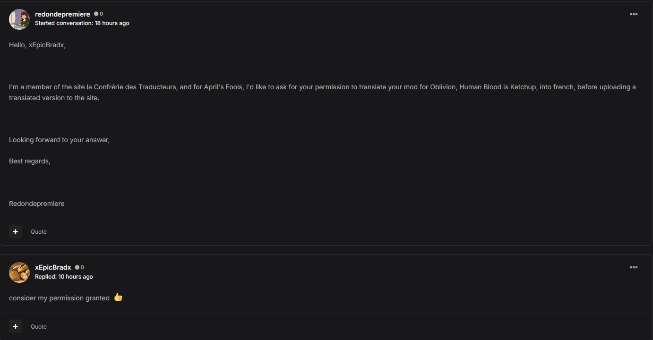The height and width of the screenshot is (340, 653).
Task: Click the thumbs-up emoji in the reply
Action: [x=118, y=297]
